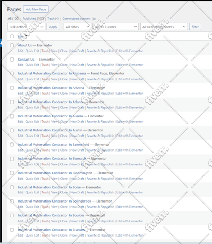Open Industrial Automation Contractor In Arizona page

51,88
